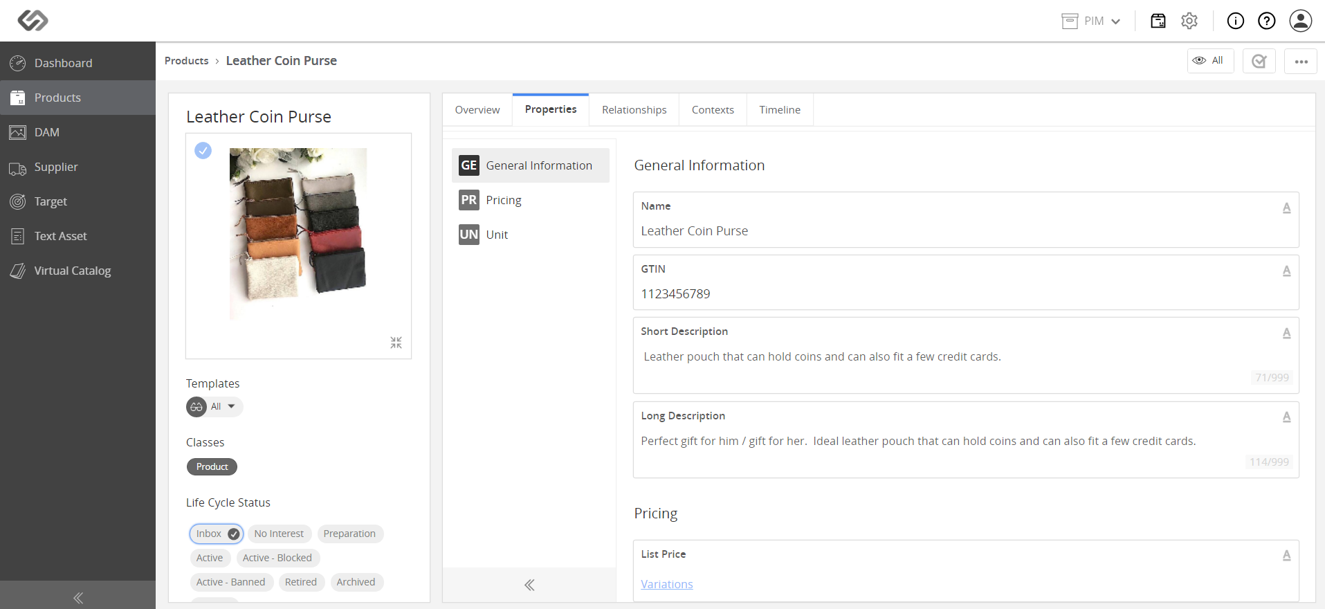Open the calendar icon in header
This screenshot has width=1325, height=609.
pyautogui.click(x=1158, y=21)
